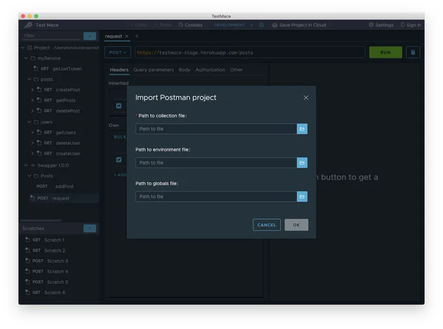The image size is (443, 329).
Task: Click the collection file path field
Action: pos(216,129)
